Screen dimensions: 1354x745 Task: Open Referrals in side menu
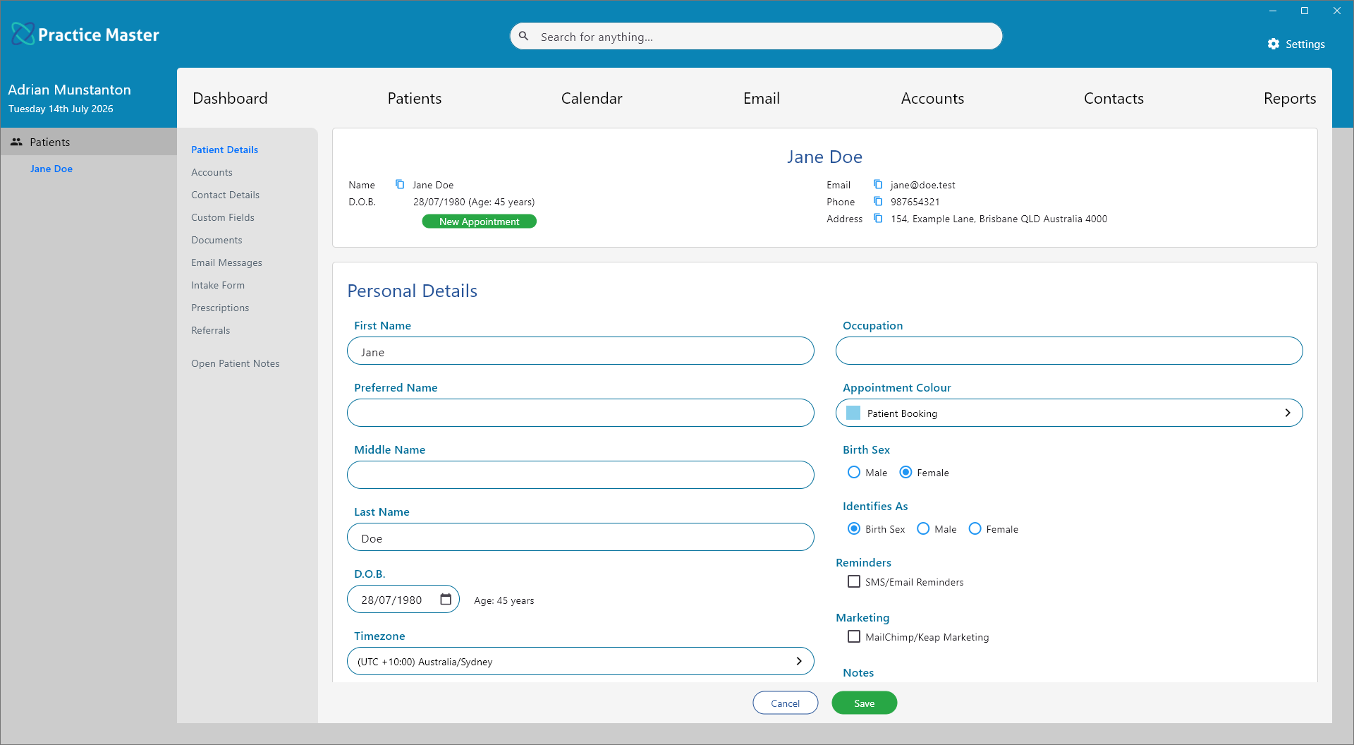[x=210, y=330]
